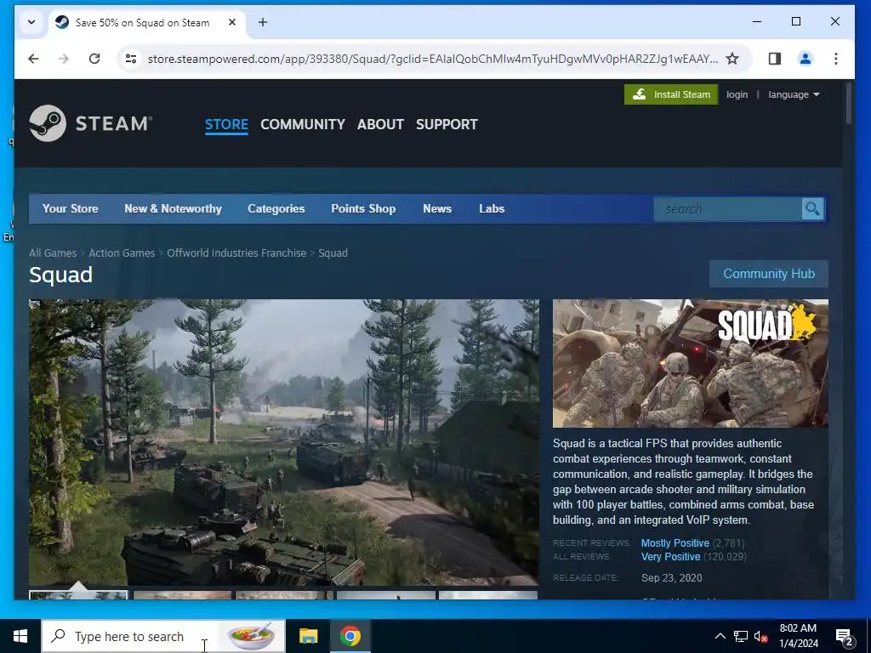
Task: Go back to the previous page
Action: 33,59
